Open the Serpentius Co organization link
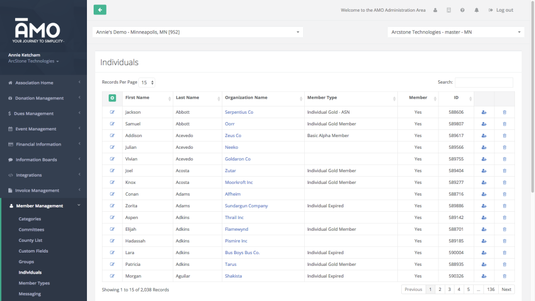The image size is (535, 301). click(239, 112)
